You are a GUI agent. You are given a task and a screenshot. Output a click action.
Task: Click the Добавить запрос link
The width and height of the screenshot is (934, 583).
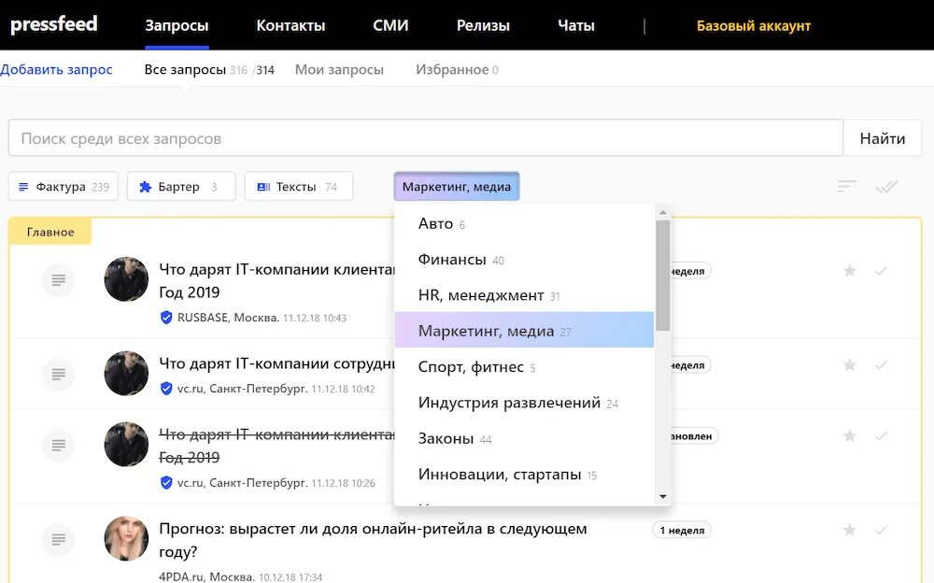click(58, 69)
